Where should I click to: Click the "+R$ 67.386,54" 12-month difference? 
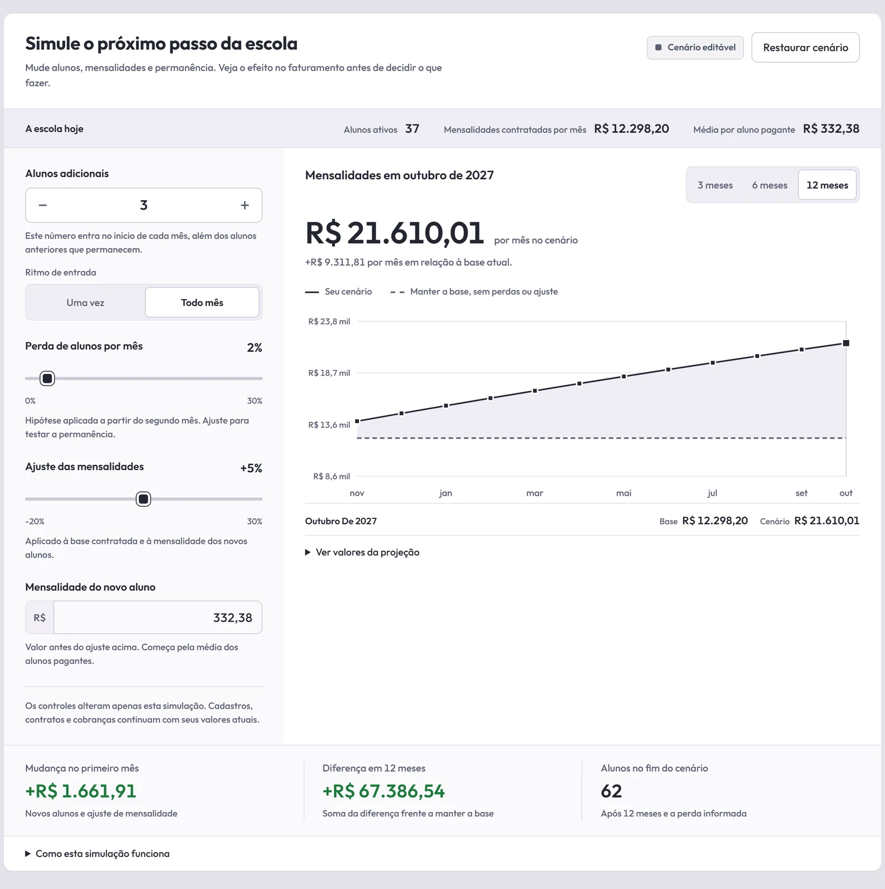coord(383,791)
